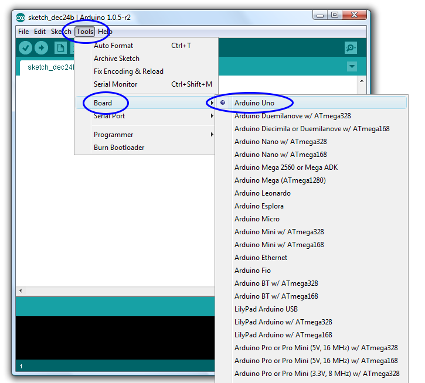Select Arduino Nano w/ ATmega328
425x383 pixels.
pyautogui.click(x=312, y=142)
